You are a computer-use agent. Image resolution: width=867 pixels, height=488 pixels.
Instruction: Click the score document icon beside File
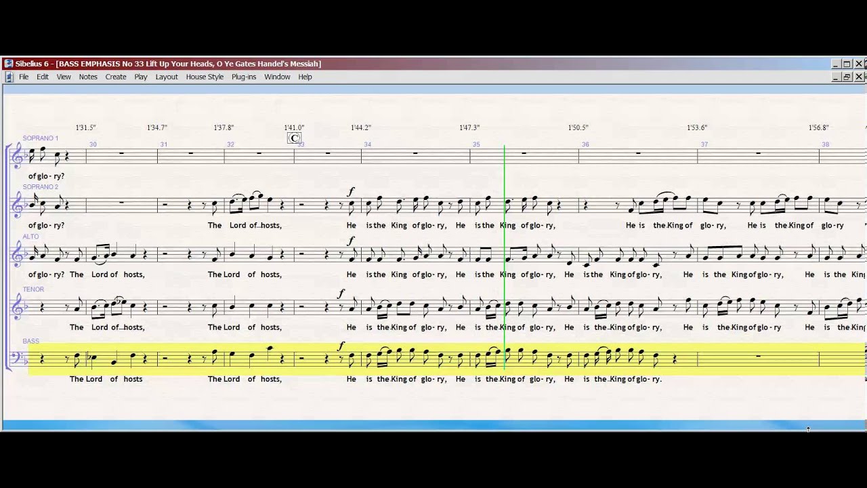coord(9,77)
